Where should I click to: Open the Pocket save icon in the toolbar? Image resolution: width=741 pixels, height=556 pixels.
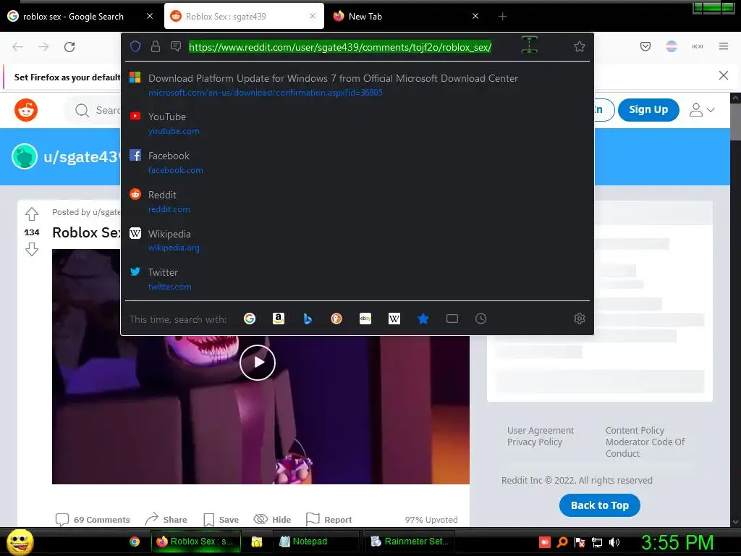645,46
